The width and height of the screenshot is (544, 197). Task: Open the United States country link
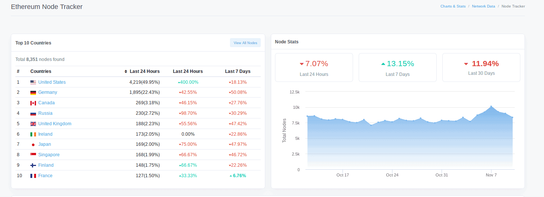click(52, 82)
